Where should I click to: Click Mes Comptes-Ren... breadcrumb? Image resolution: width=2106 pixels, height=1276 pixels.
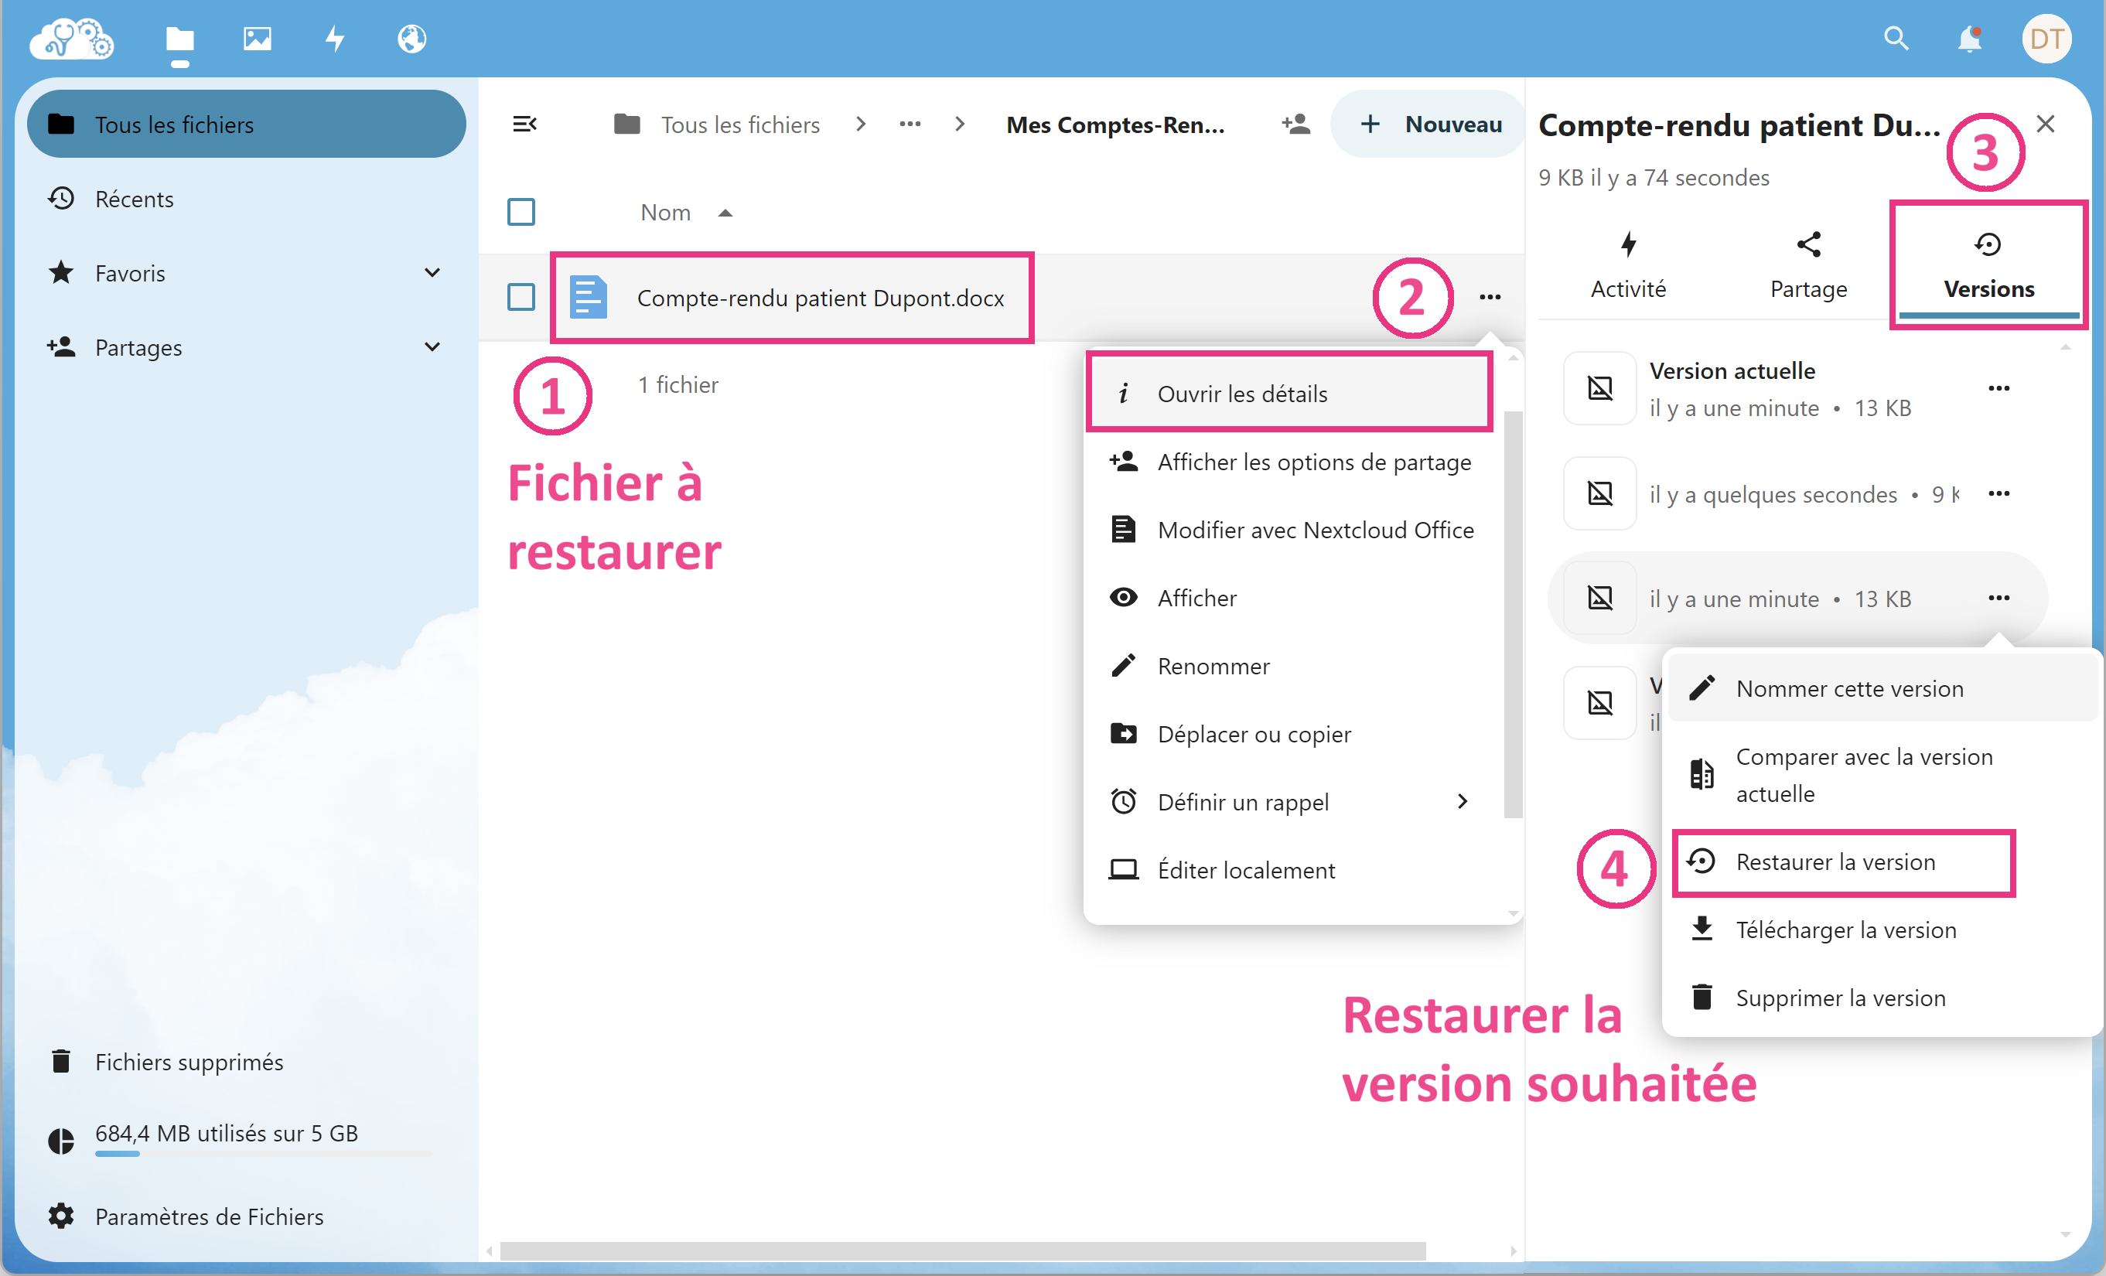[x=1115, y=125]
